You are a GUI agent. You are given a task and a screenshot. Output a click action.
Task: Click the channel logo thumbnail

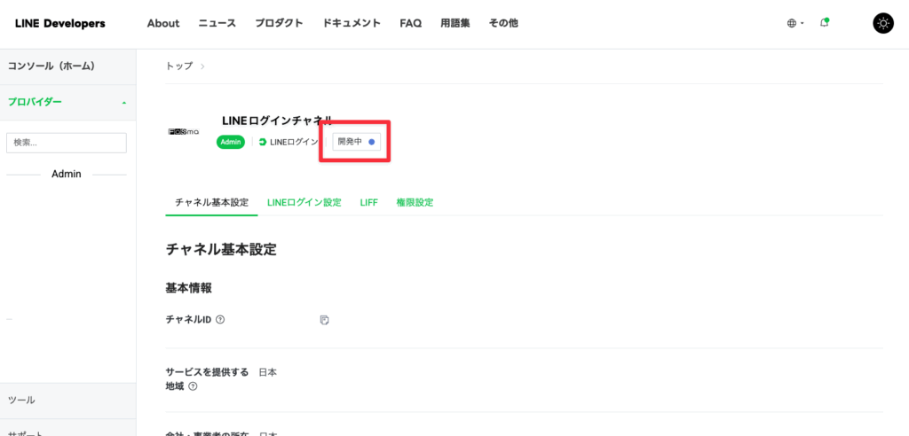[x=184, y=131]
